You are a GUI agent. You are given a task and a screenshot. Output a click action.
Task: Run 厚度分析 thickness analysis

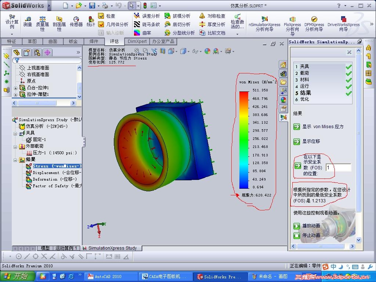[212, 24]
